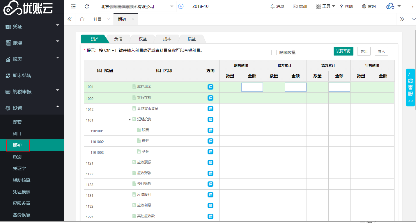The width and height of the screenshot is (416, 223).
Task: Click the refresh icon in top bar
Action: [87, 6]
